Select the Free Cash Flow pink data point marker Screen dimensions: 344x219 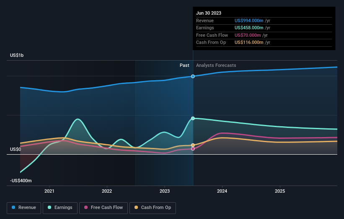193,149
